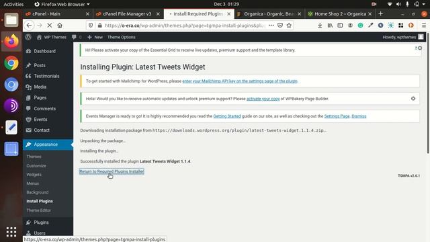Screen dimensions: 430x242
Task: Open Events Manager Getting Started guide
Action: pyautogui.click(x=227, y=116)
